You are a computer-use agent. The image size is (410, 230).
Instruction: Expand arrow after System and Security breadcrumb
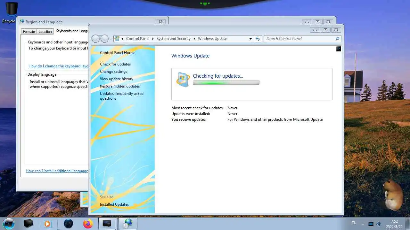click(194, 39)
